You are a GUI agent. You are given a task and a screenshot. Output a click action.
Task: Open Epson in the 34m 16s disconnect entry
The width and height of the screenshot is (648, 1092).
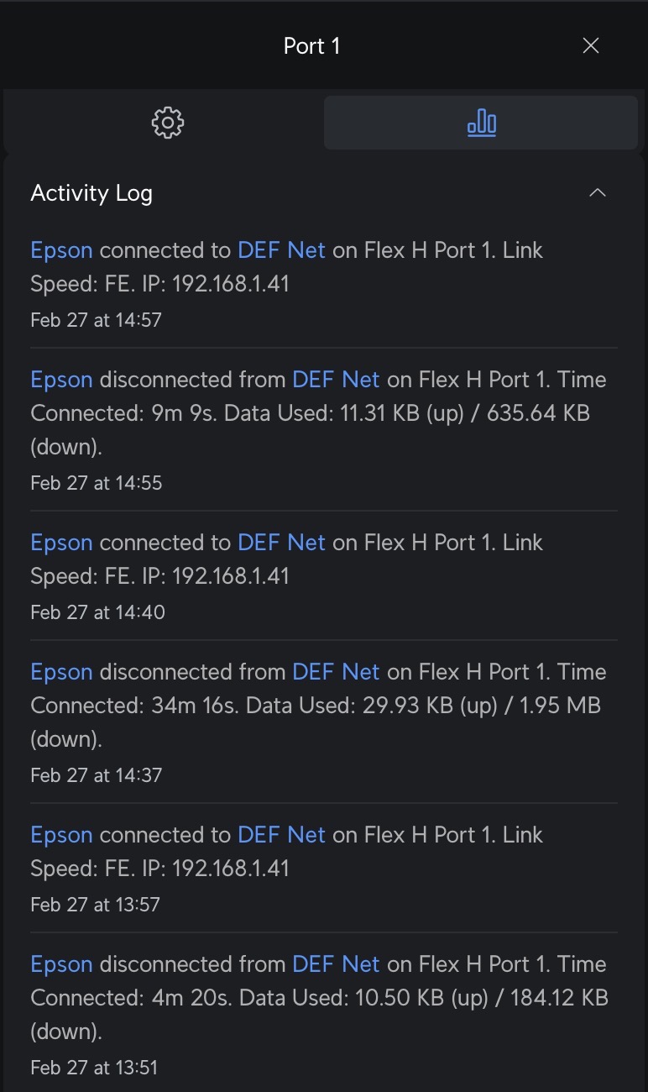[61, 672]
